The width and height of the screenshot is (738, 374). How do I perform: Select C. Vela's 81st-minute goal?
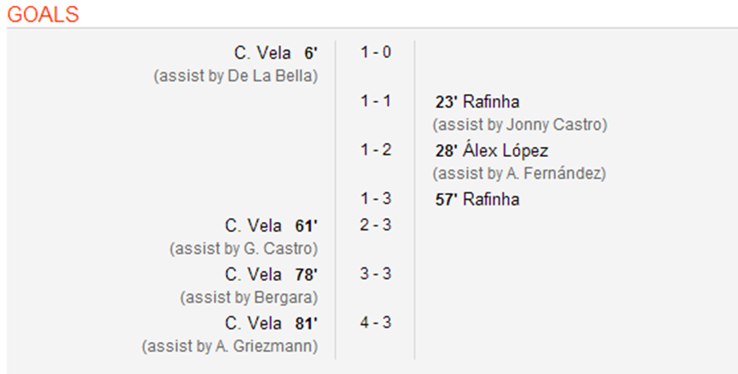tap(271, 323)
